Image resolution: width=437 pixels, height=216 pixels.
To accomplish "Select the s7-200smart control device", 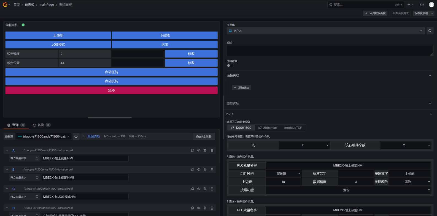I will tap(268, 128).
